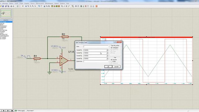This screenshot has width=199, height=112.
Task: Click the blue Undo arrow icon
Action: pyautogui.click(x=39, y=6)
